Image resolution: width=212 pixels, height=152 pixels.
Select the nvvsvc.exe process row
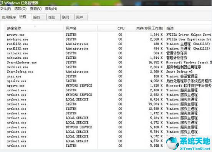coord(108,35)
